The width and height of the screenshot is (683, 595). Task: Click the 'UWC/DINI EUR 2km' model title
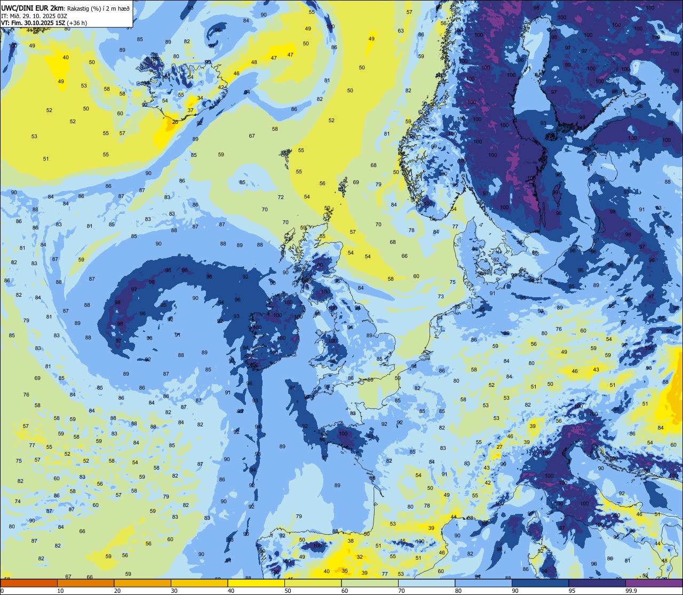[x=33, y=7]
